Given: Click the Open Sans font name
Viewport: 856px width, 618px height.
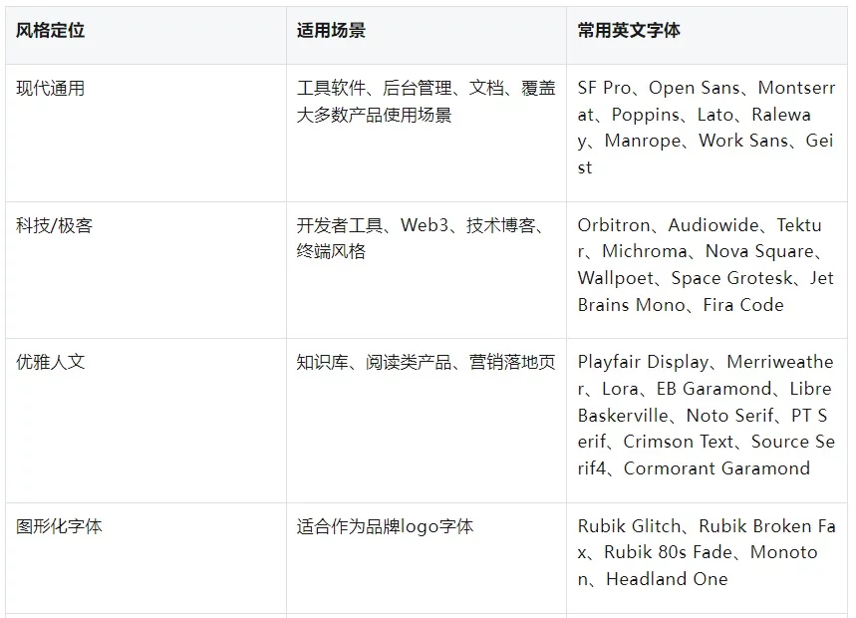Looking at the screenshot, I should tap(695, 89).
